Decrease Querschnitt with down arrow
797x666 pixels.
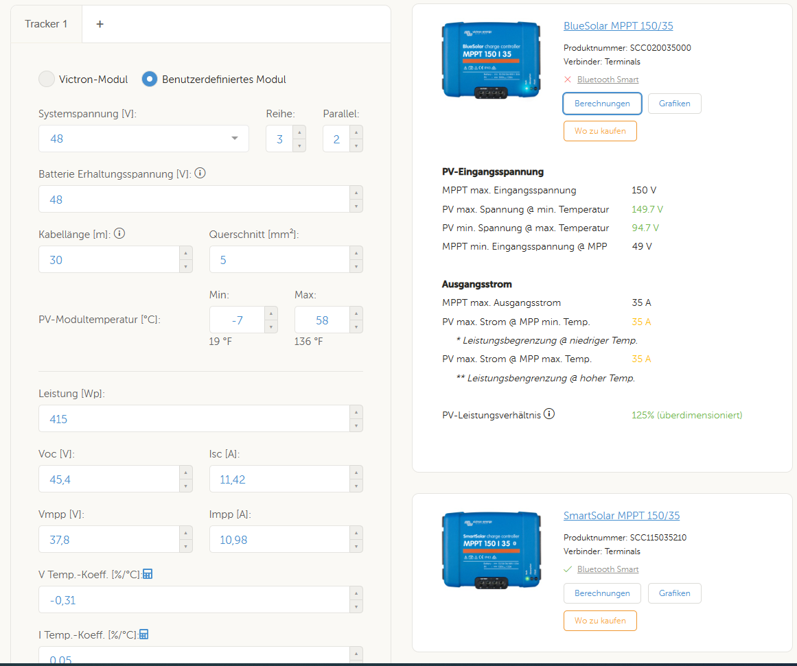[x=356, y=267]
